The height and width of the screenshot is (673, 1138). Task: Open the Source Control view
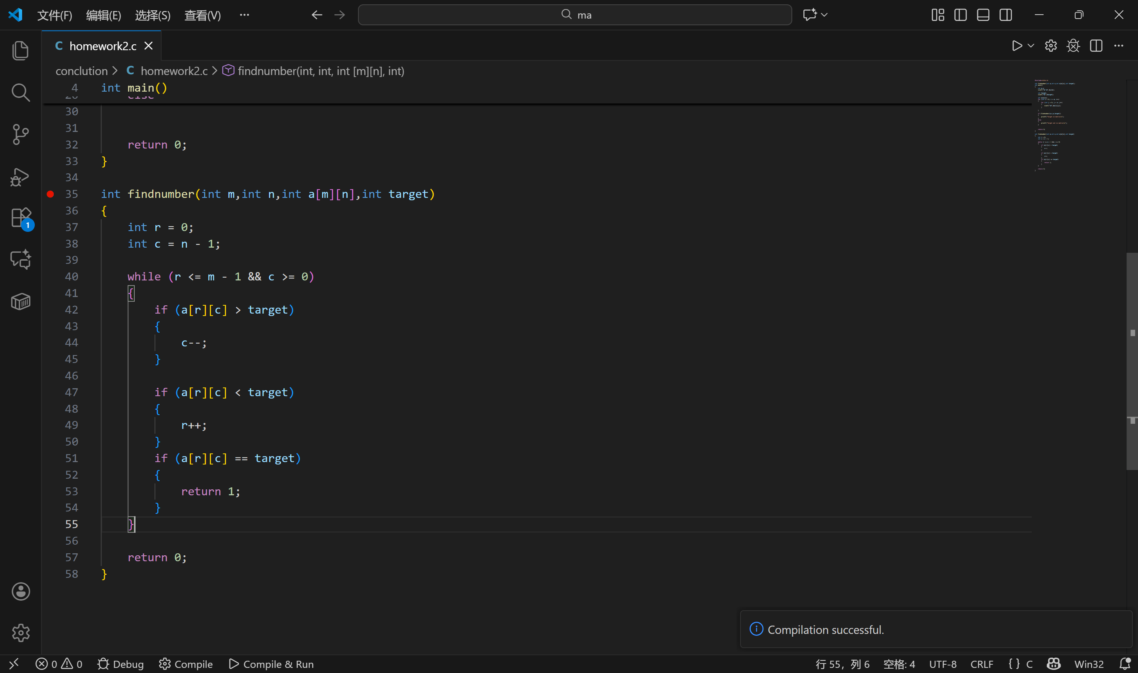pos(21,135)
